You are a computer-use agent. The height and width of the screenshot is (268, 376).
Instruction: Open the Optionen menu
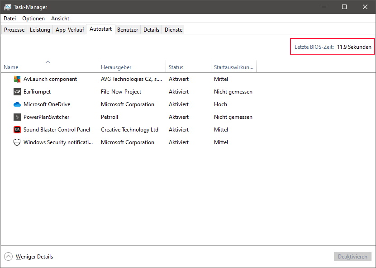coord(33,19)
